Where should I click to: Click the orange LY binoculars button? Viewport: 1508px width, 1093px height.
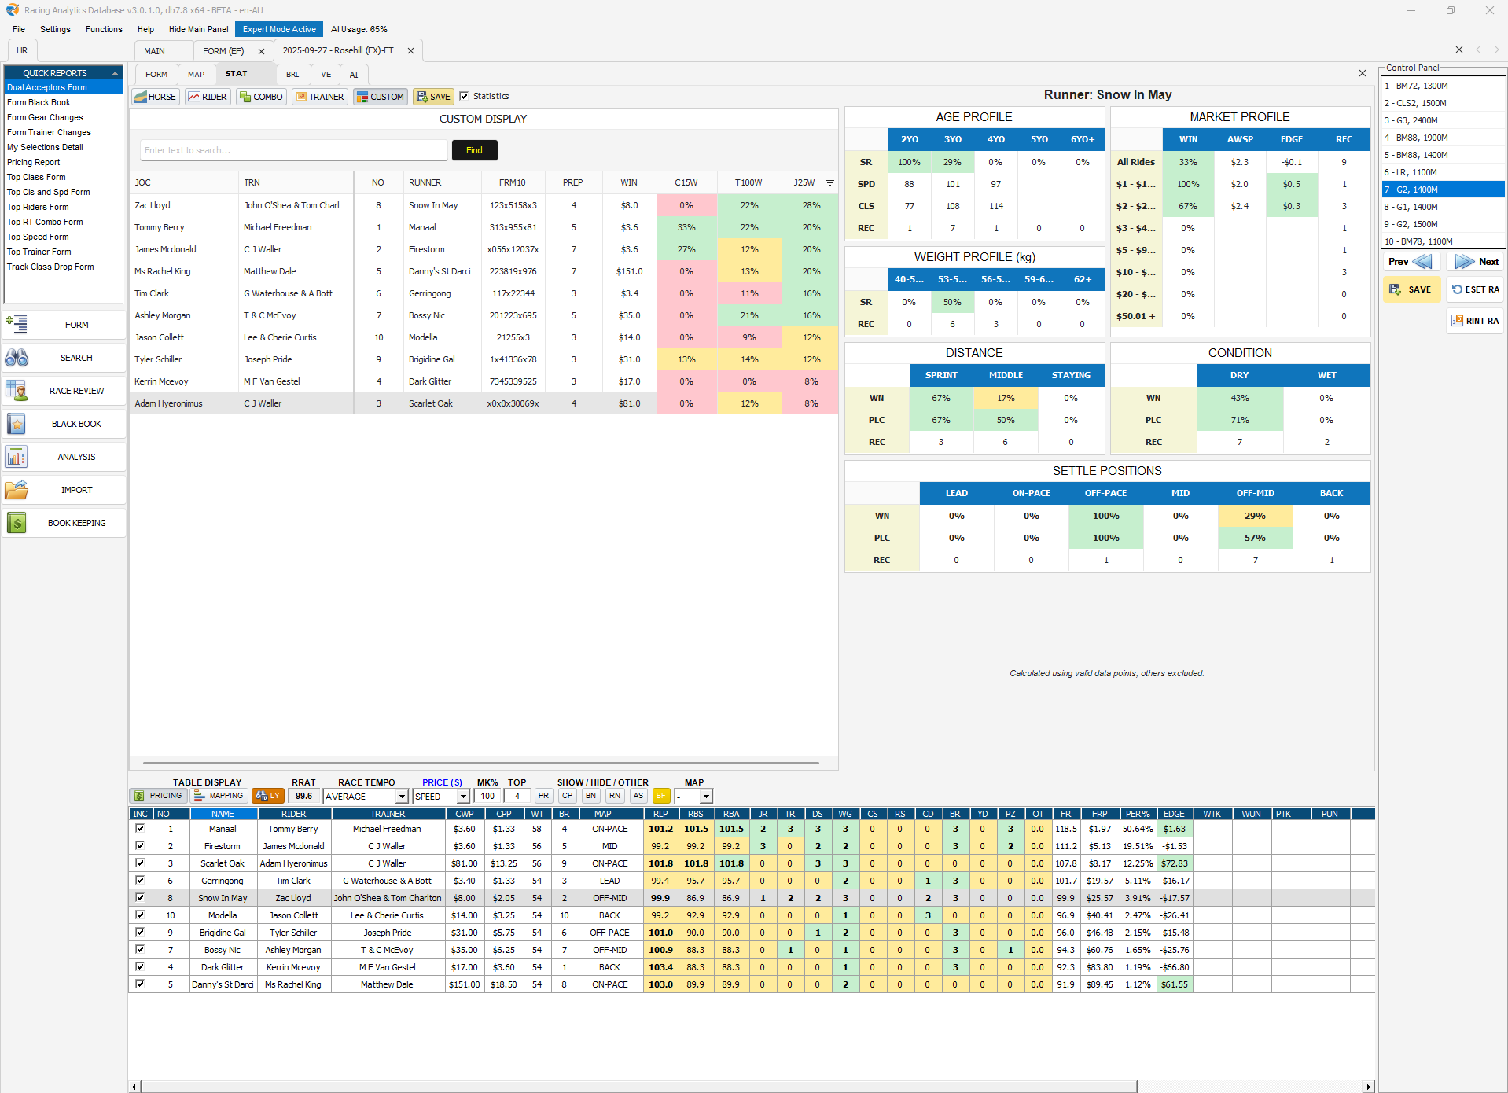point(267,796)
